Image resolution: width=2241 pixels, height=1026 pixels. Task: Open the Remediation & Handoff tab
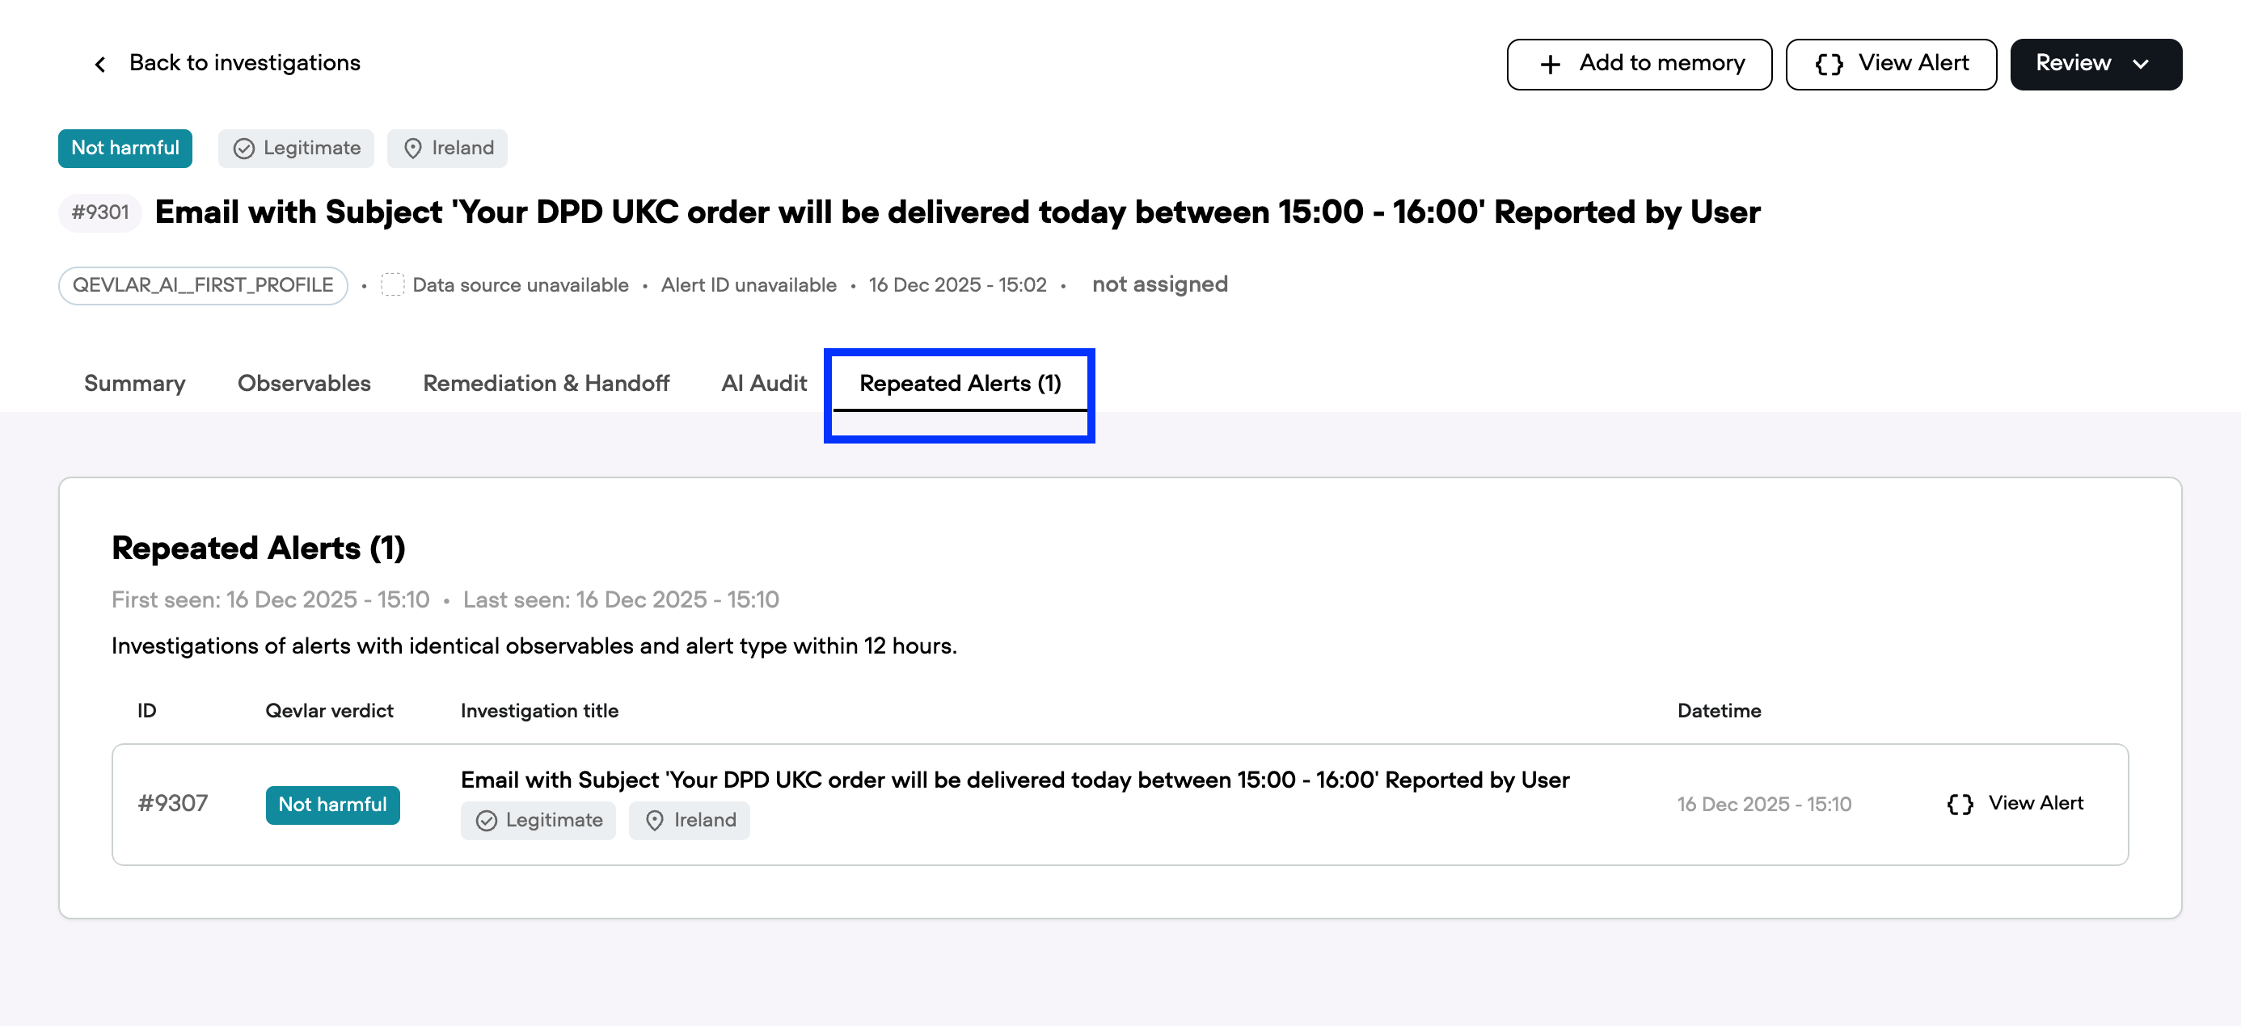(x=546, y=383)
